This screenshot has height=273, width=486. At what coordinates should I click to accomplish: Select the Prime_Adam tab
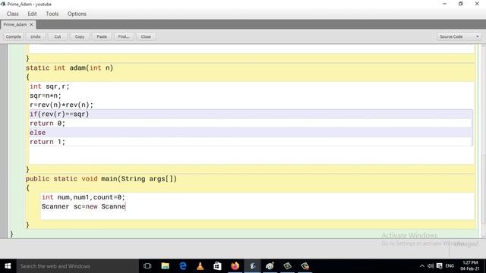coord(15,24)
